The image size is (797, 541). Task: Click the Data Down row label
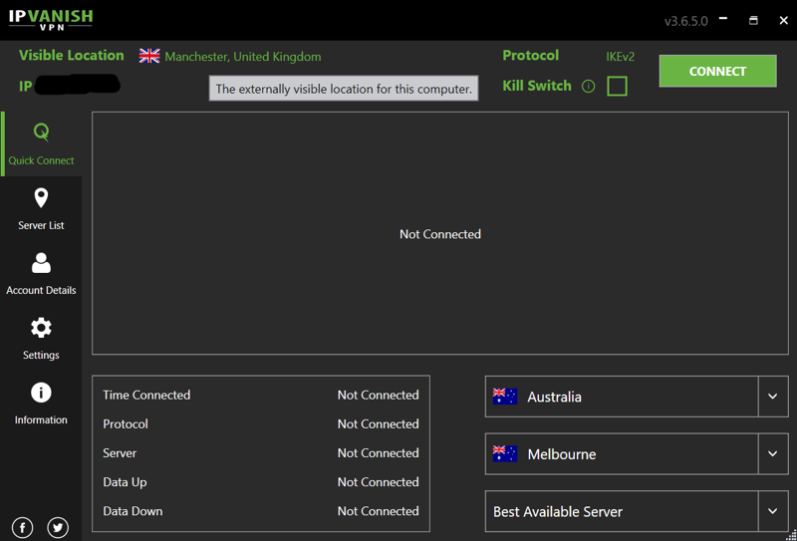tap(133, 511)
